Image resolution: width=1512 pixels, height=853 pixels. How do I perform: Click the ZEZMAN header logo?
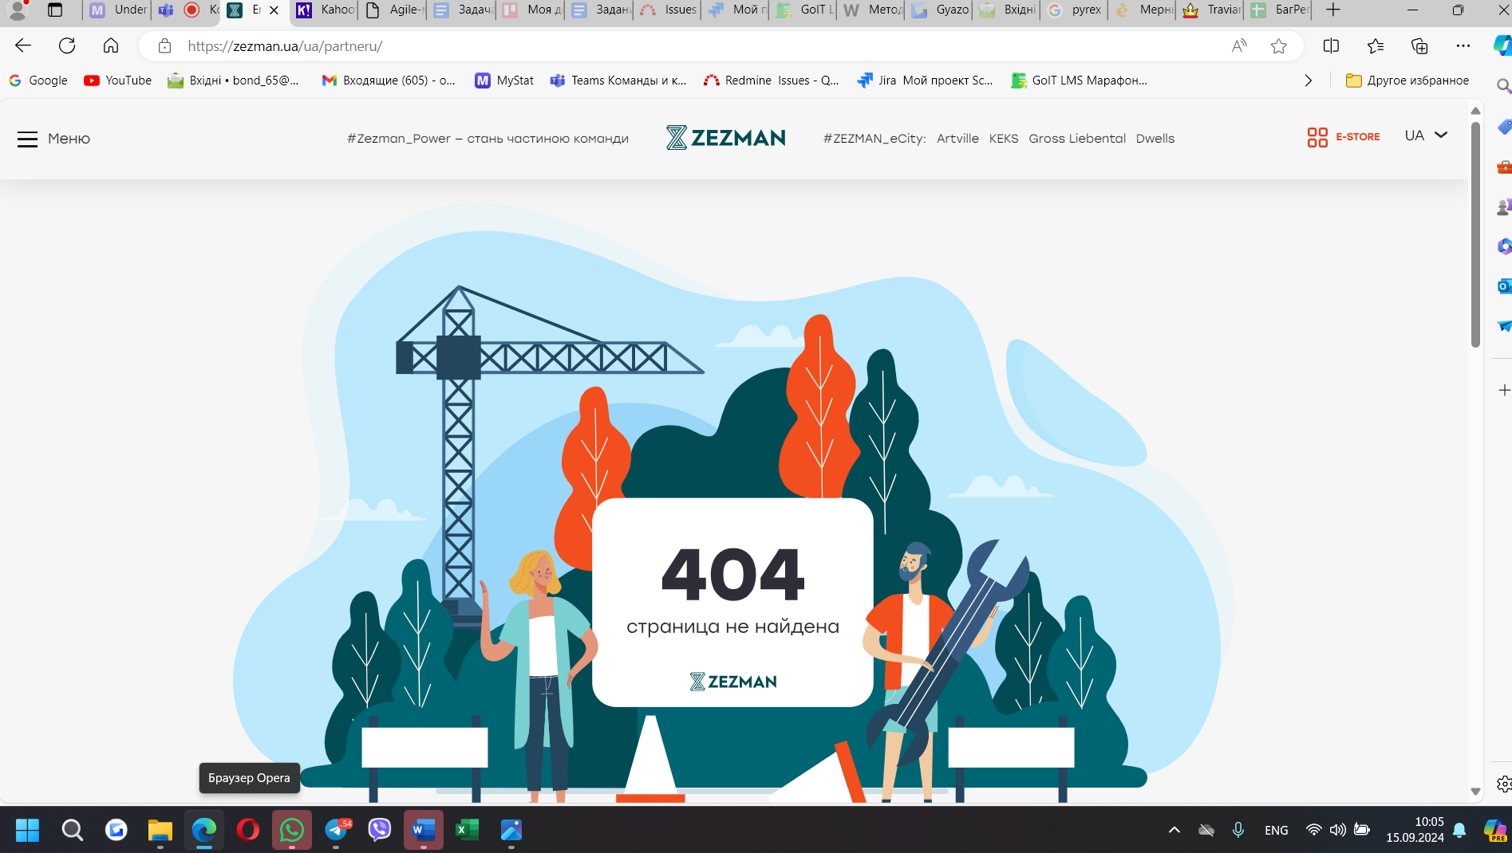(x=725, y=138)
